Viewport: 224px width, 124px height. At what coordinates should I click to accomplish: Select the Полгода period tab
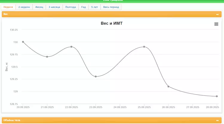pyautogui.click(x=71, y=7)
